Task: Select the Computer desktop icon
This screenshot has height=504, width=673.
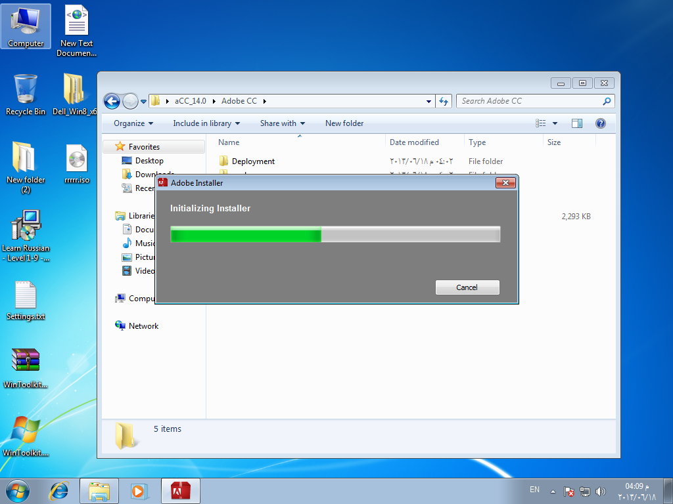Action: (26, 26)
